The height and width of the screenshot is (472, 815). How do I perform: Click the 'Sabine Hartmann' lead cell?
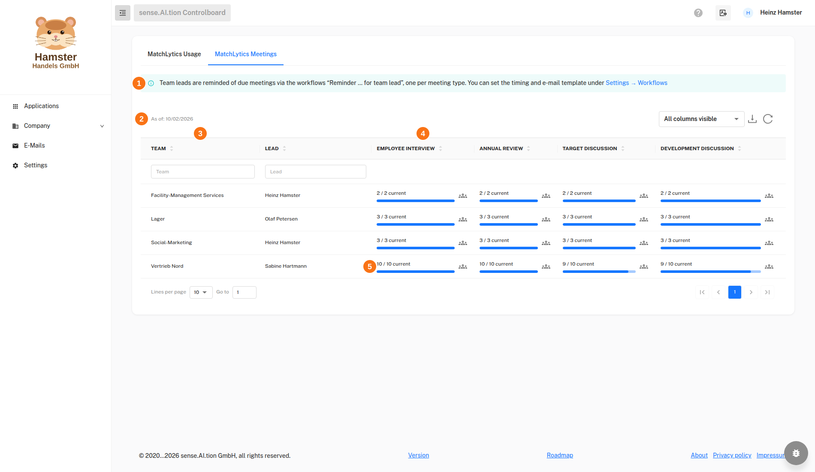tap(286, 266)
